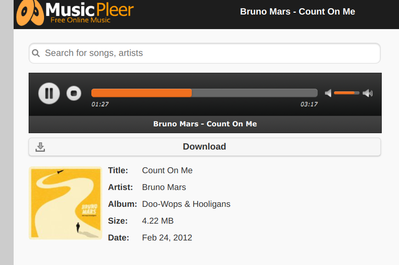This screenshot has height=265, width=399.
Task: Stop playback with the stop button
Action: coord(74,93)
